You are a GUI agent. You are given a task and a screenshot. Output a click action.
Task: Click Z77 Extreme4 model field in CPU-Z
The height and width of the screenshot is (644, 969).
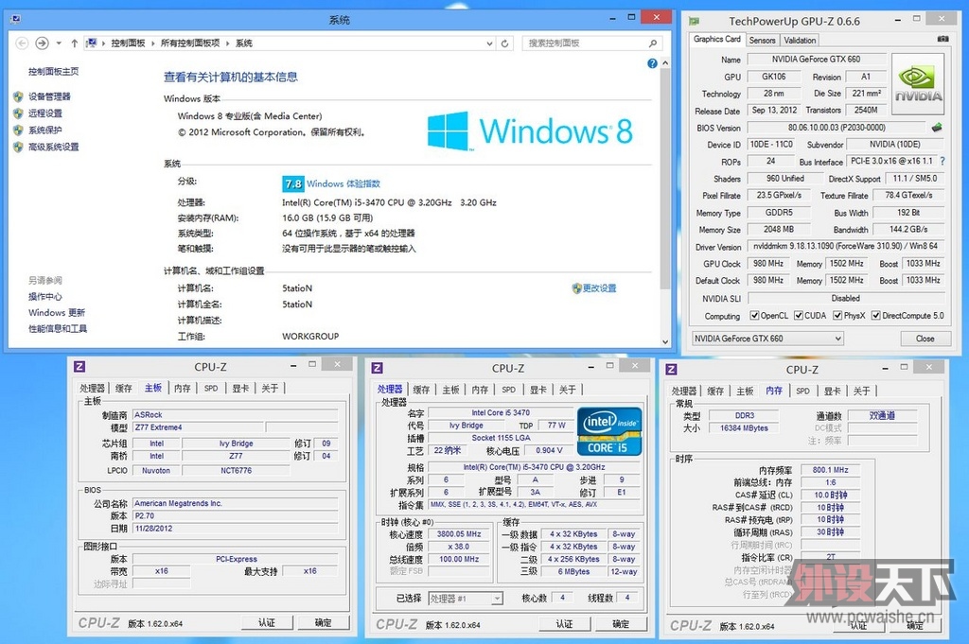198,427
